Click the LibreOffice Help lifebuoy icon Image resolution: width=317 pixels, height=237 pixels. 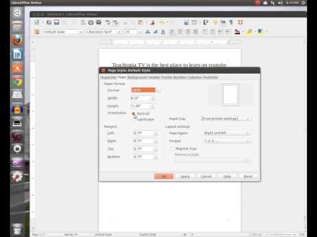(x=240, y=22)
